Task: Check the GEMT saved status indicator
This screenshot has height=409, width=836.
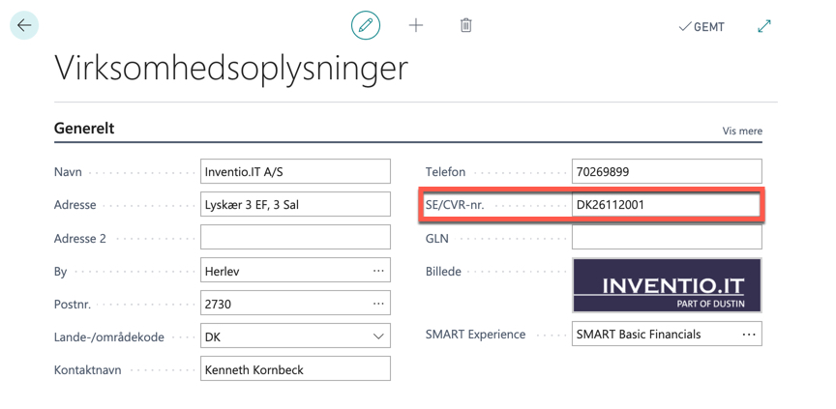Action: (702, 27)
